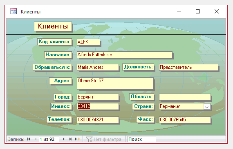This screenshot has height=149, width=233.
Task: Go to previous record arrow
Action: coord(36,139)
